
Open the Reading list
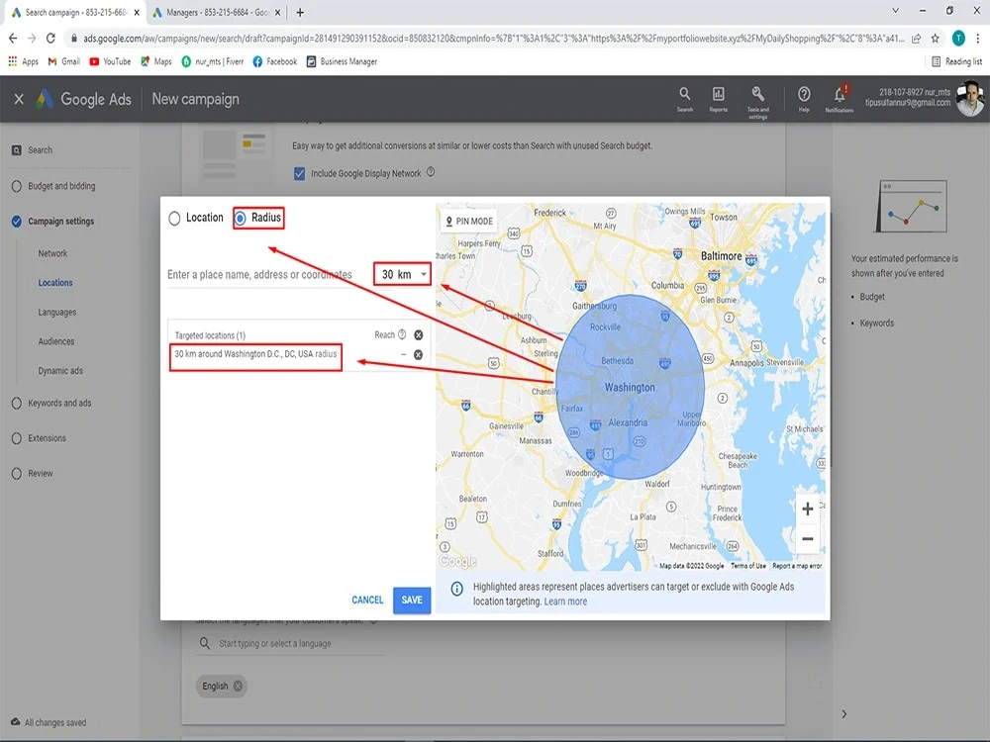pyautogui.click(x=956, y=61)
